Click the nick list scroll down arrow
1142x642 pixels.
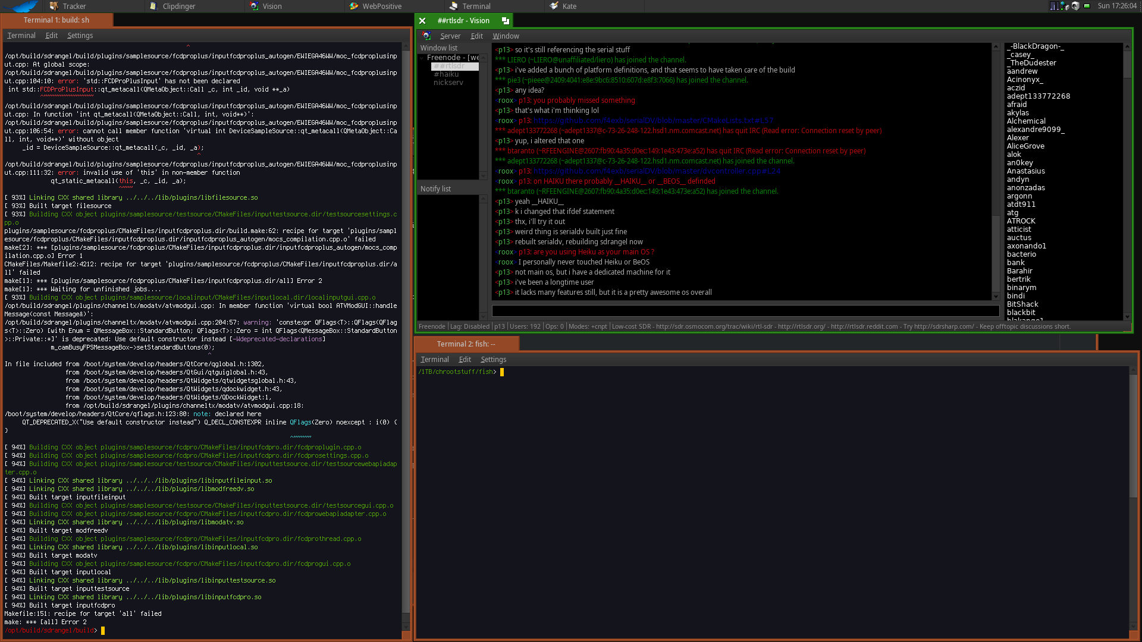coord(1127,317)
